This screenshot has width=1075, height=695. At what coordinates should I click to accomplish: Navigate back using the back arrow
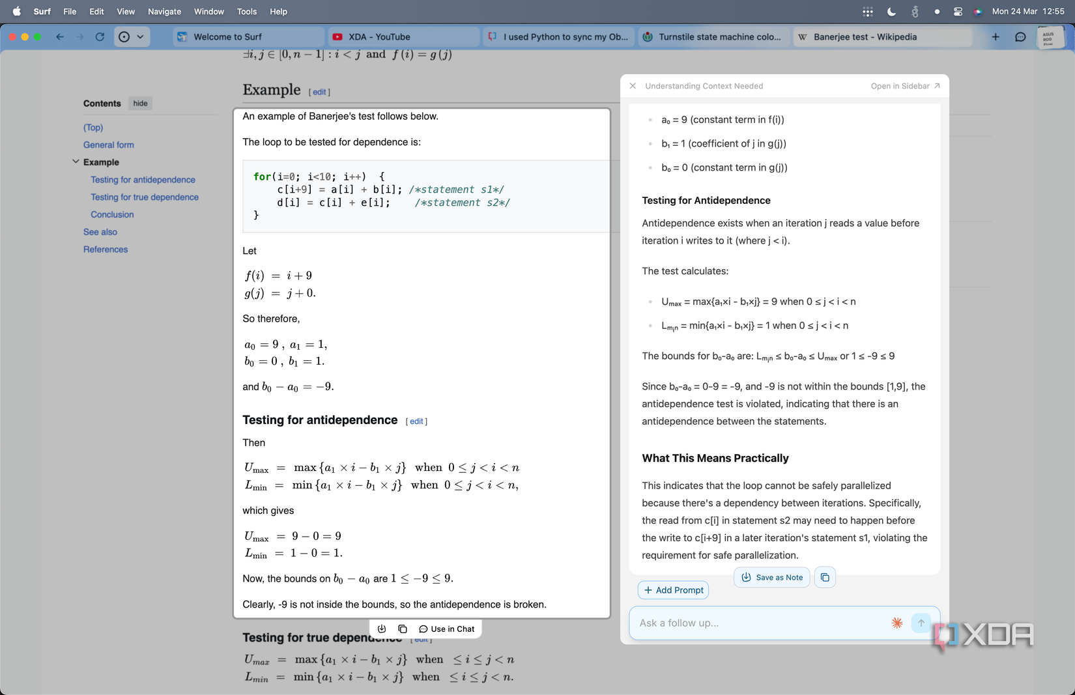click(59, 37)
